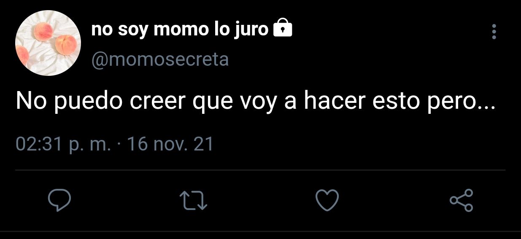Like the tweet with the heart icon
Viewport: 521px width, 239px height.
pos(327,200)
